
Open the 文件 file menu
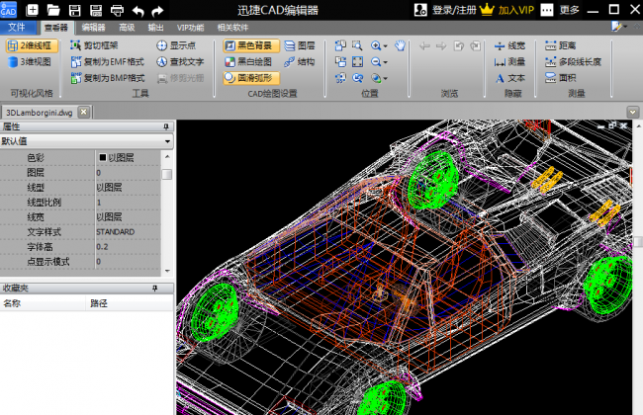(x=17, y=28)
